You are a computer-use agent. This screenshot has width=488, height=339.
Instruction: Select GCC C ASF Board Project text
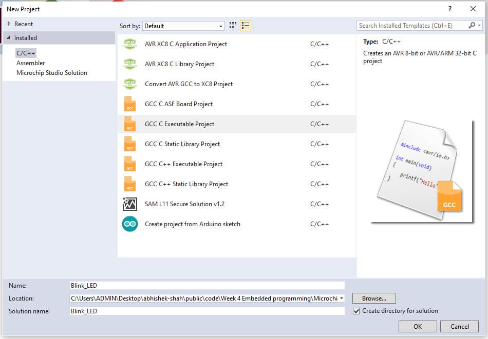pyautogui.click(x=179, y=104)
